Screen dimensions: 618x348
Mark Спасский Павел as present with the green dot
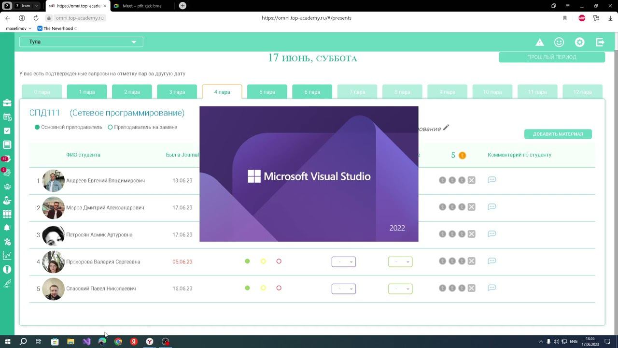pyautogui.click(x=247, y=288)
